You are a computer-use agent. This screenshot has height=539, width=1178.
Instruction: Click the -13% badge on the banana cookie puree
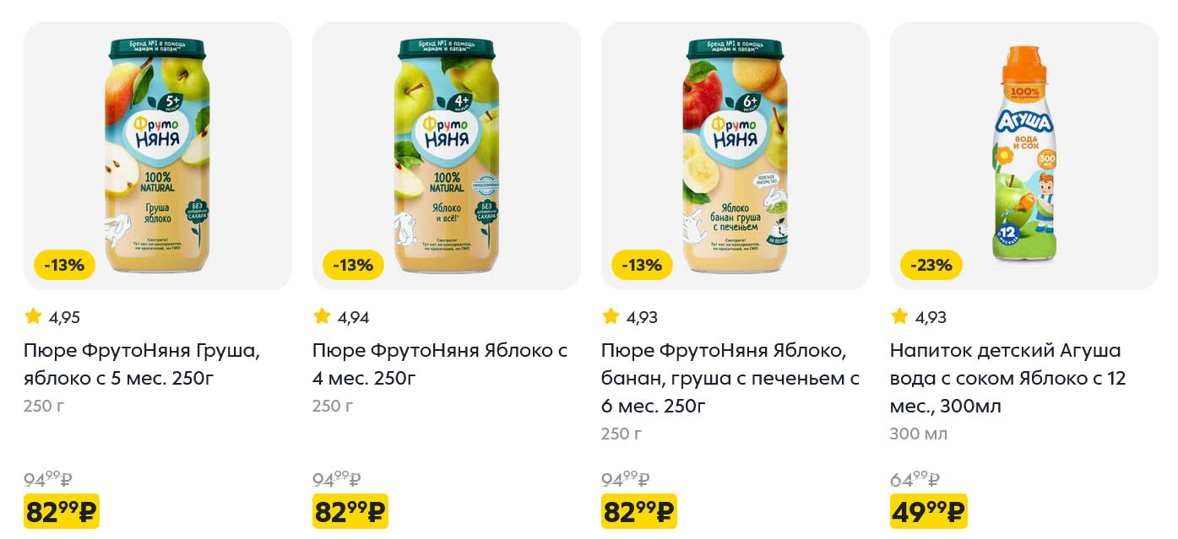point(642,265)
